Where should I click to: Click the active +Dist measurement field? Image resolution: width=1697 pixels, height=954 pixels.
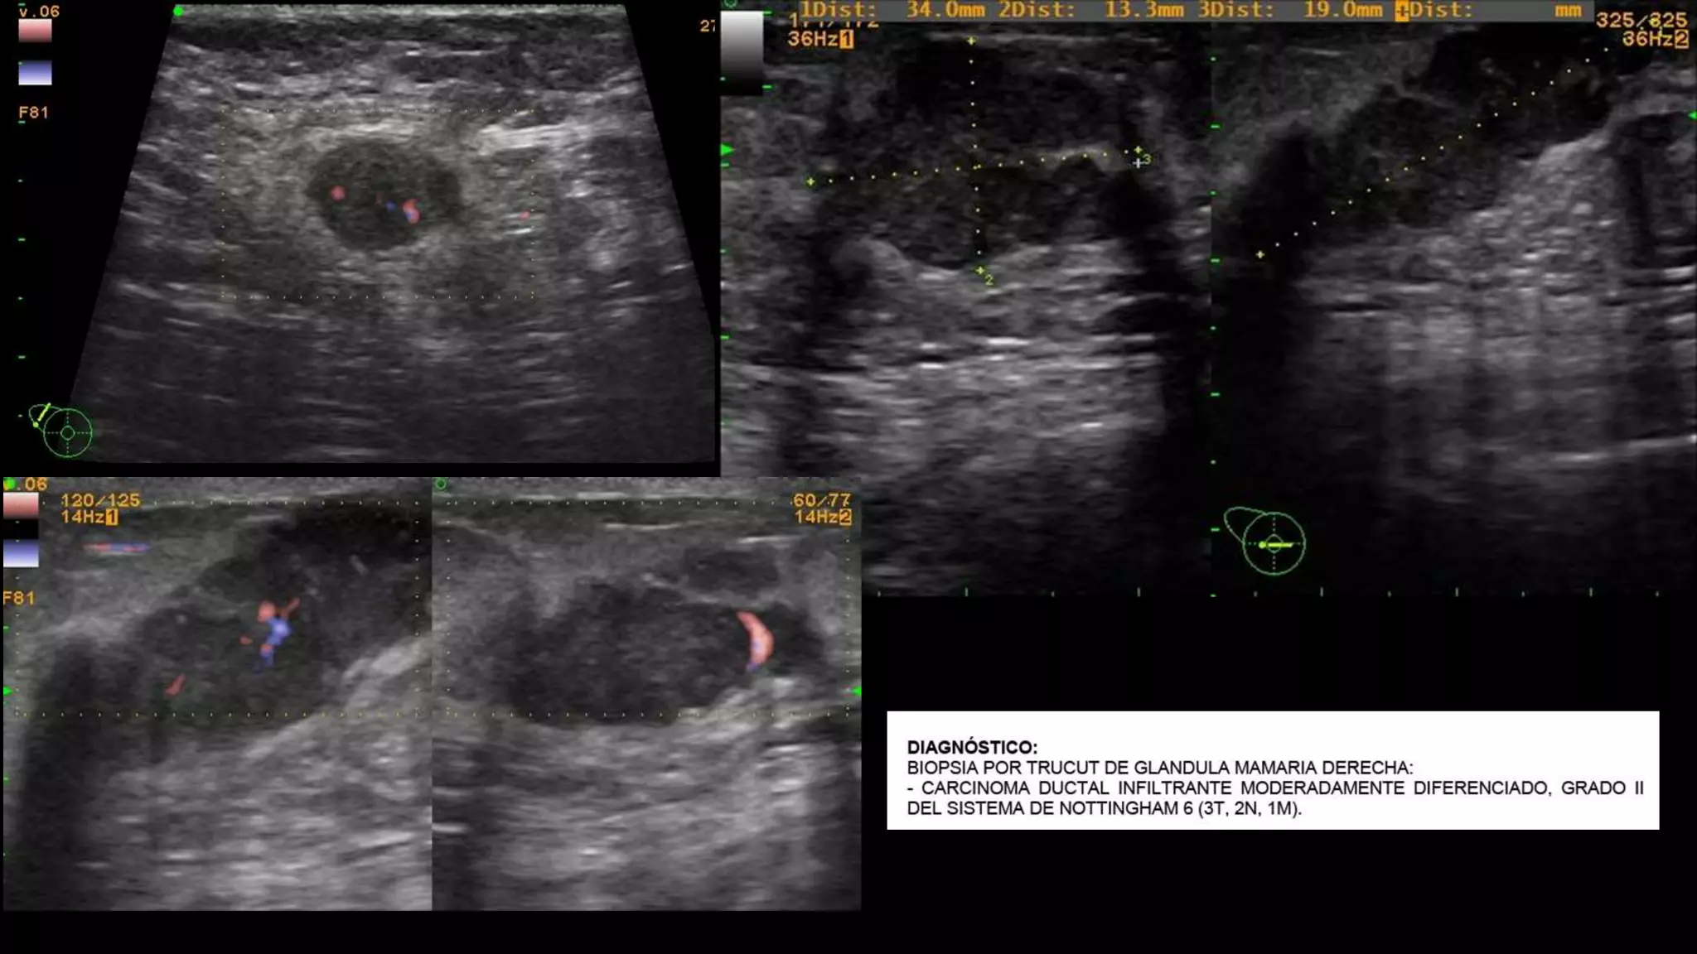click(x=1488, y=10)
